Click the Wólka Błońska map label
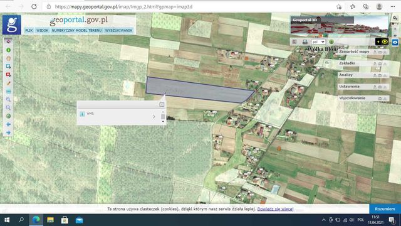 coord(323,49)
